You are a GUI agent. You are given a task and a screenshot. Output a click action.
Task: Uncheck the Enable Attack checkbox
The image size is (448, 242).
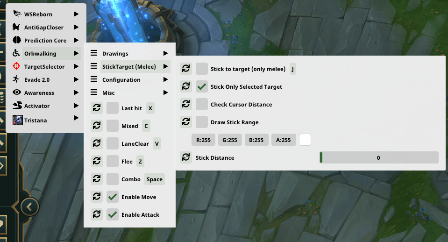(x=112, y=214)
